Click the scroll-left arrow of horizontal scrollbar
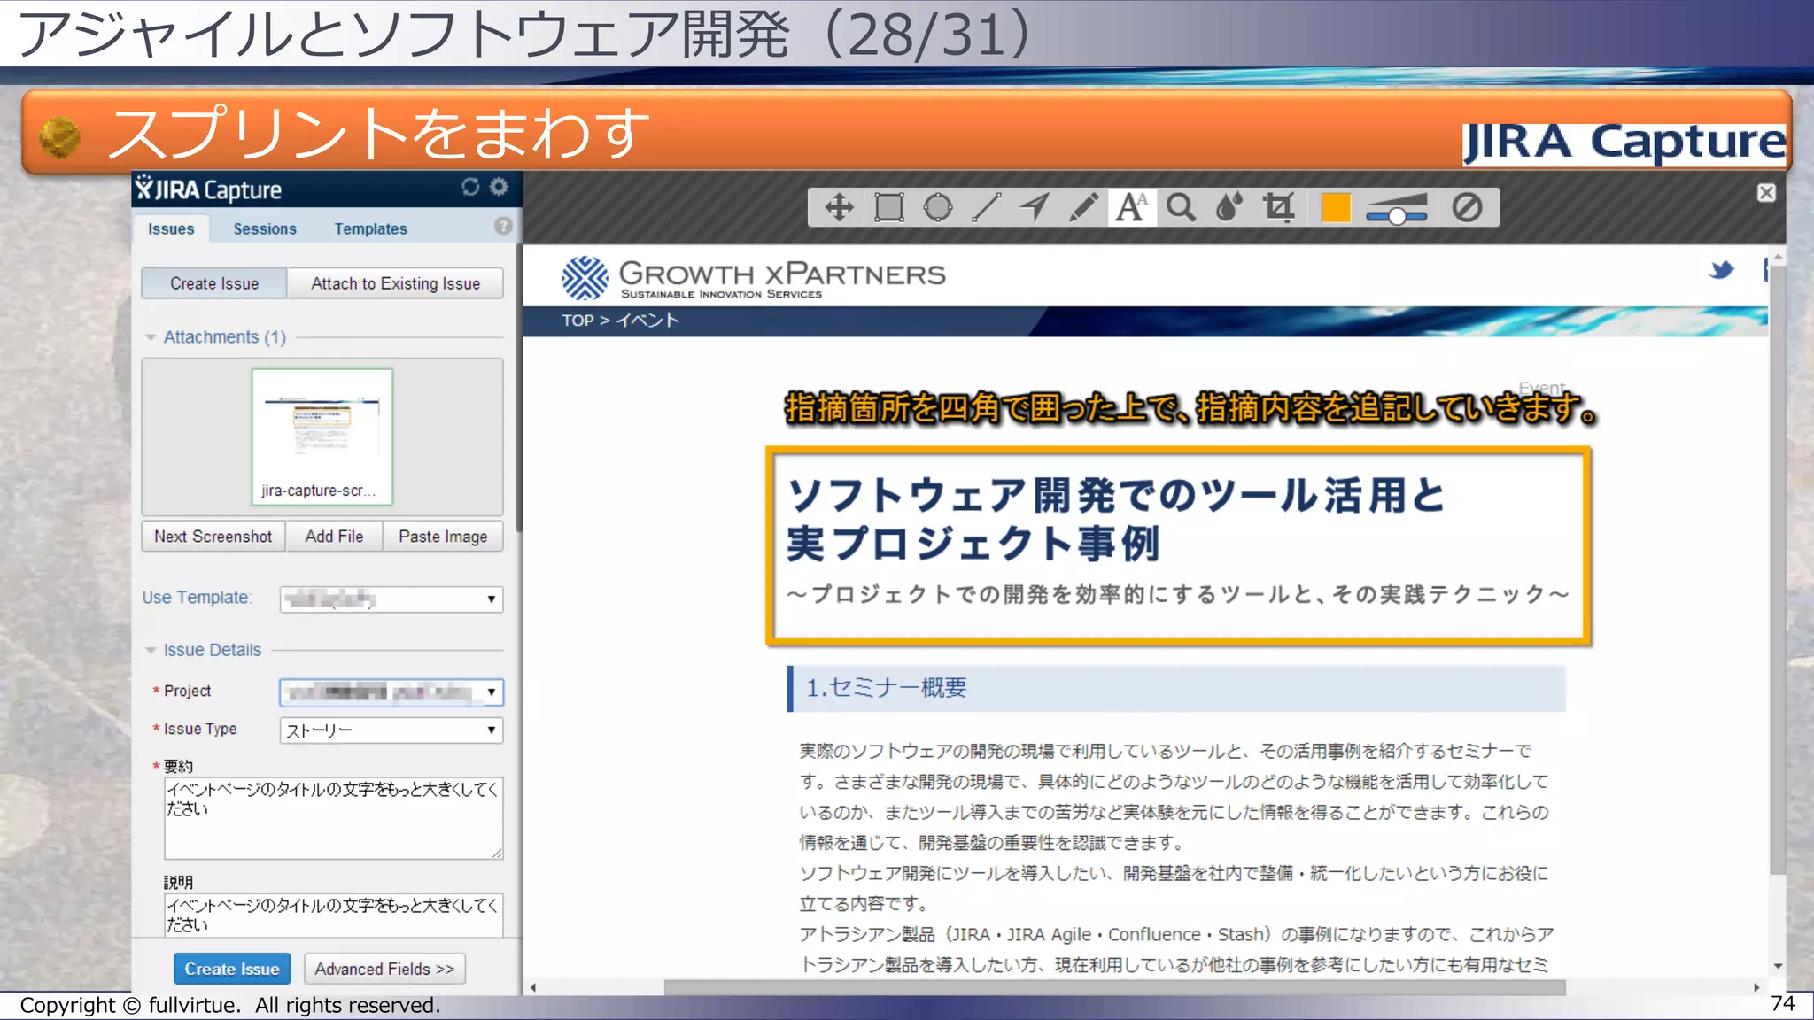The height and width of the screenshot is (1020, 1814). tap(533, 987)
